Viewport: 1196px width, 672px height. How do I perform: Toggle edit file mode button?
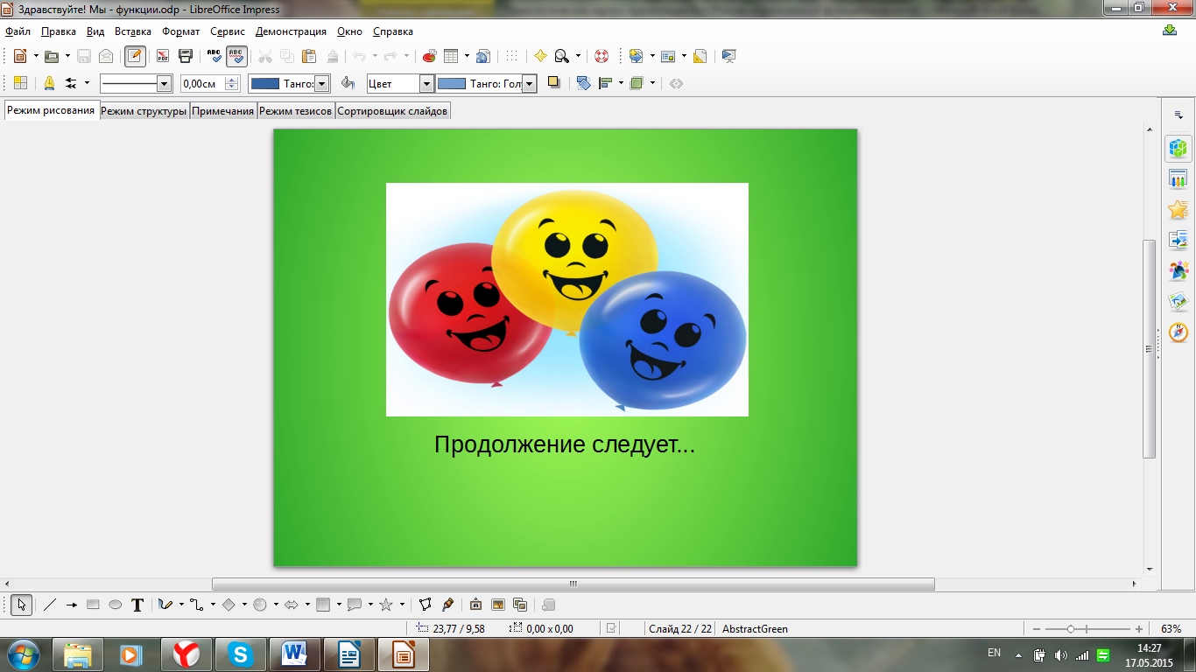coord(135,56)
